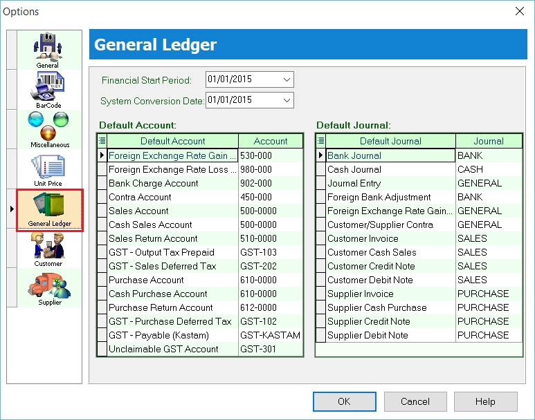Screen dimensions: 535x420
Task: Expand the System Conversion Date dropdown
Action: [287, 100]
